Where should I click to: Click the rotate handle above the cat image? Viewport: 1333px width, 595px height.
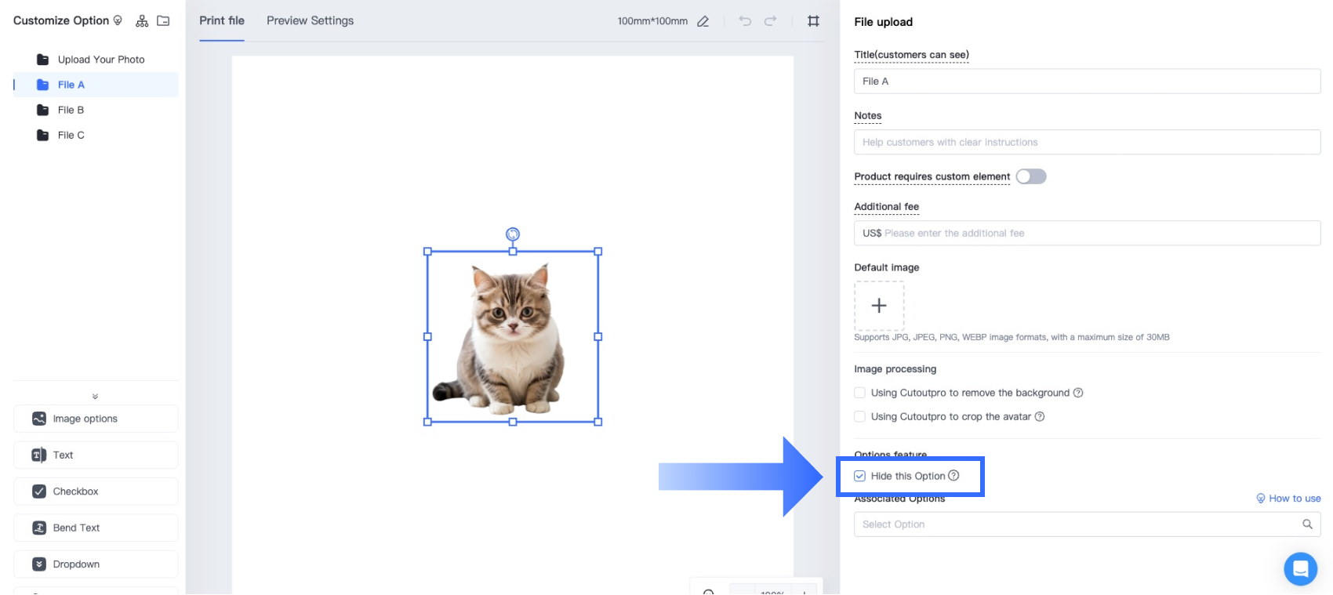tap(513, 234)
